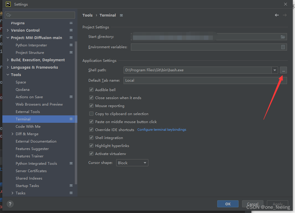The image size is (295, 213).
Task: Click the breadcrumb icon next to Terminal heading
Action: click(x=121, y=15)
